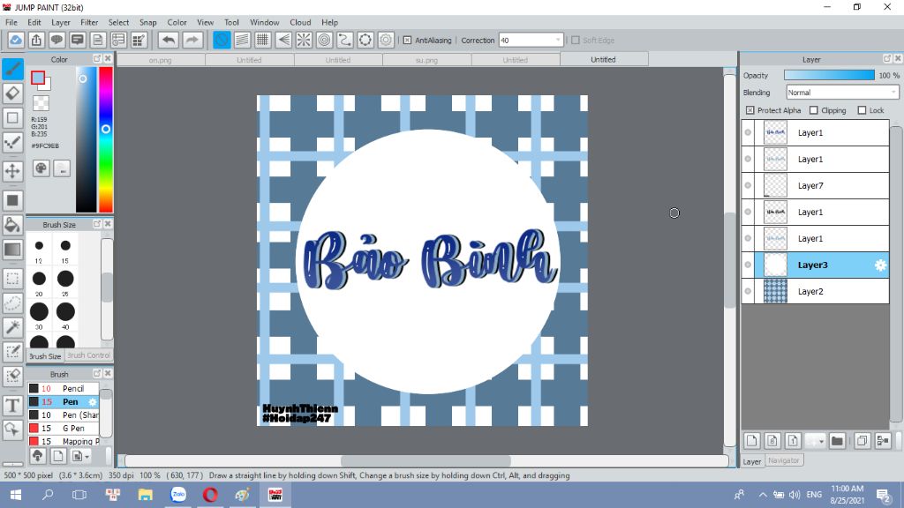
Task: Adjust the layer Opacity slider
Action: tap(829, 76)
